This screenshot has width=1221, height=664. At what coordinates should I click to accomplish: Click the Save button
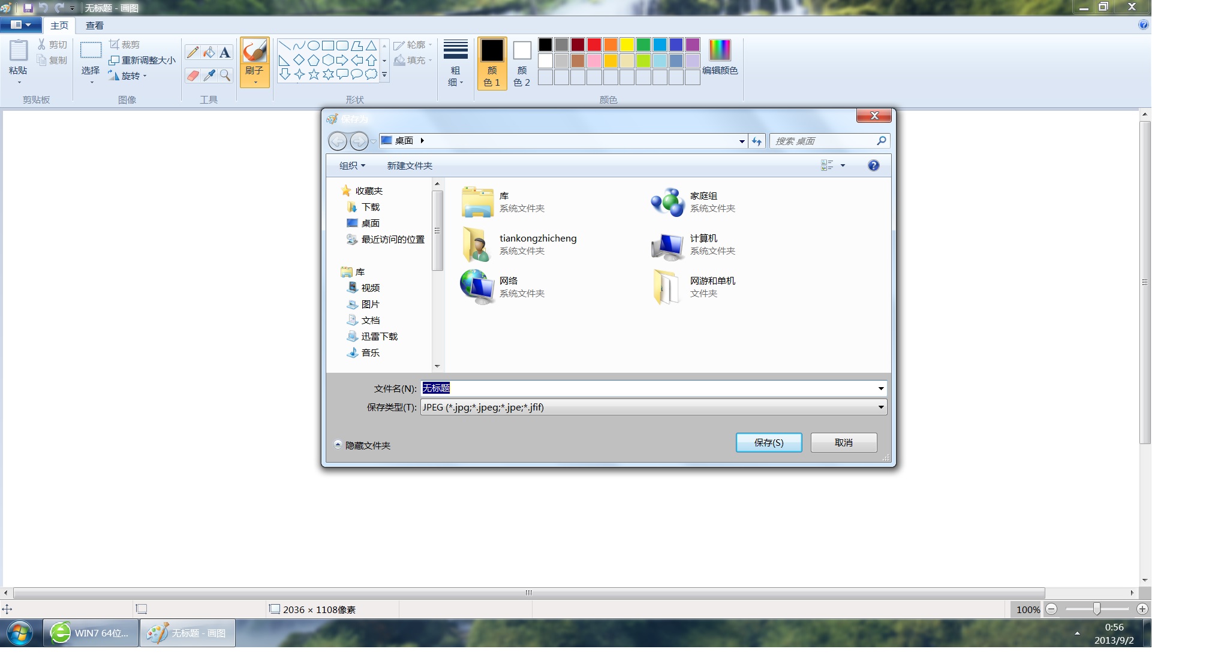768,442
